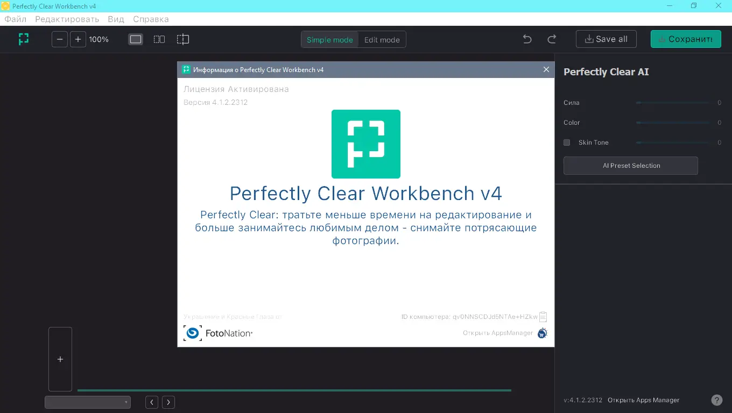Enable split-line before/after view
Screen dimensions: 732x413
tap(183, 39)
